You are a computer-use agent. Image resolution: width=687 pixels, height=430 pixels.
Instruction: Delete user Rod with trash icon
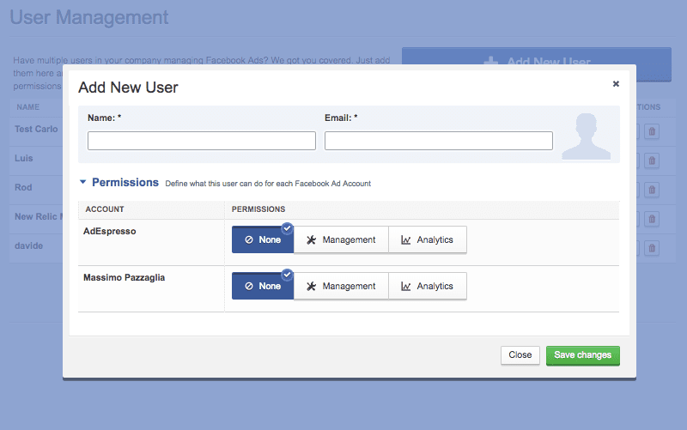(x=651, y=190)
